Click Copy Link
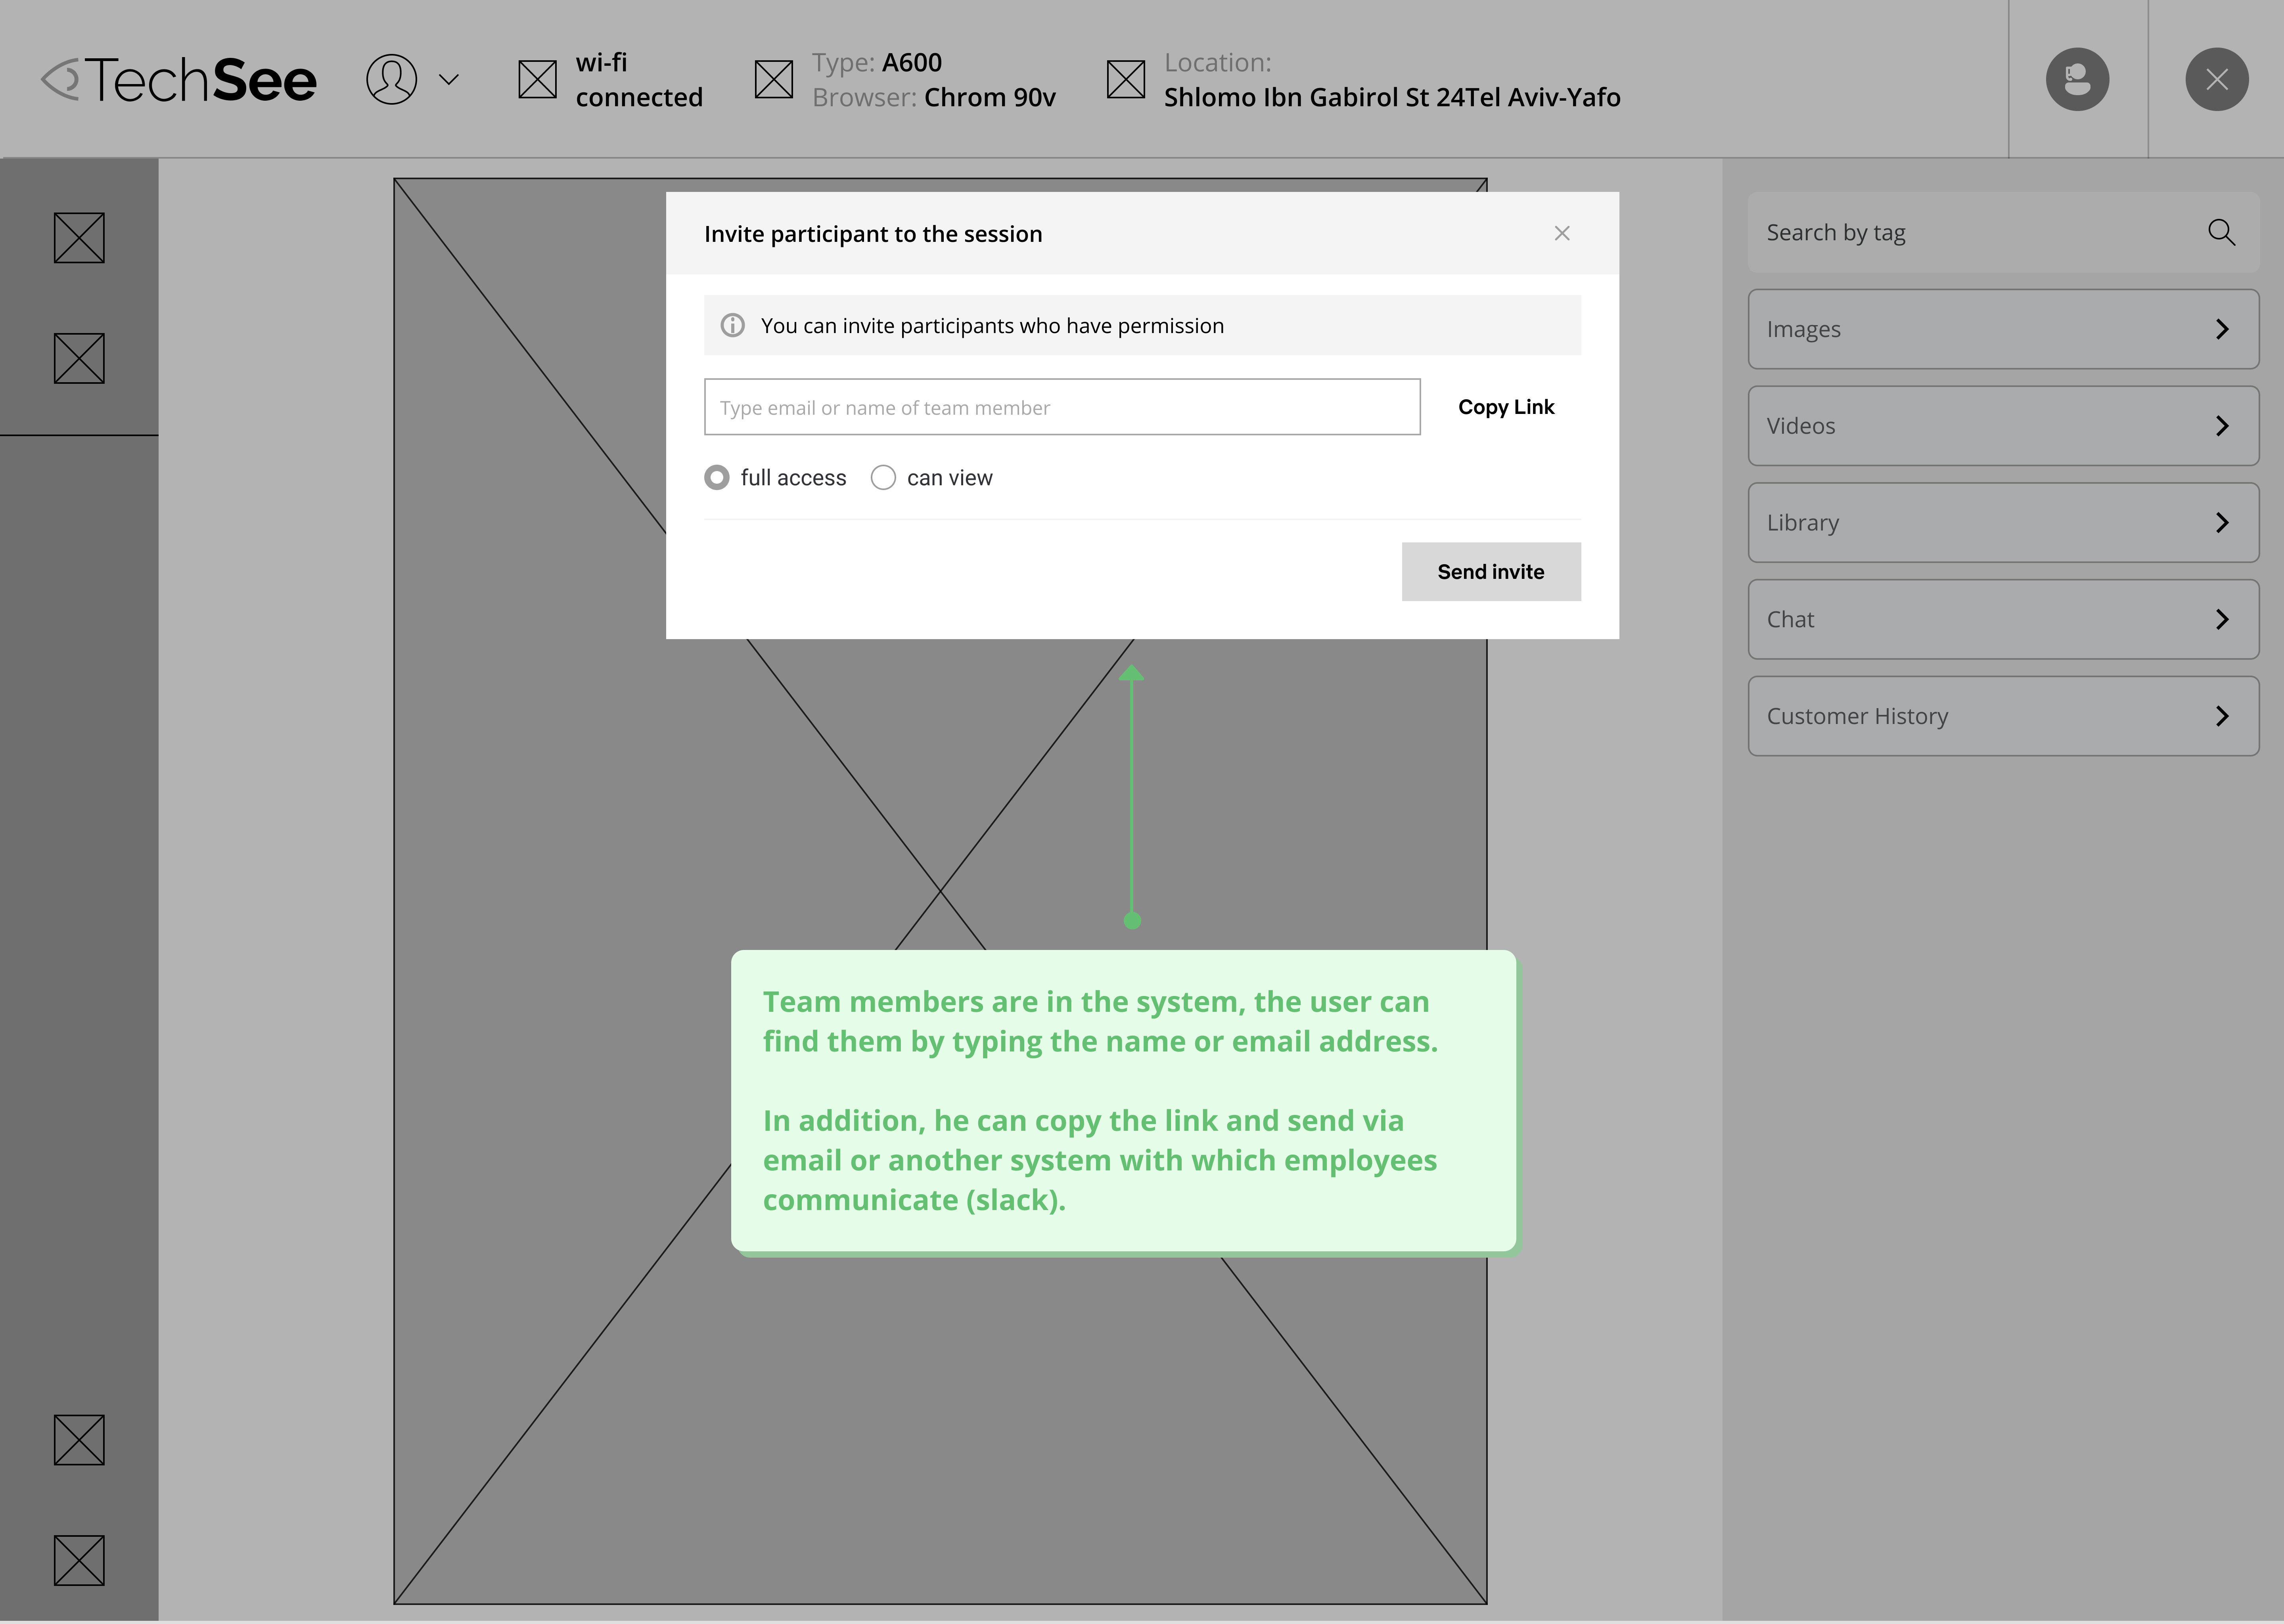This screenshot has height=1624, width=2284. point(1506,407)
